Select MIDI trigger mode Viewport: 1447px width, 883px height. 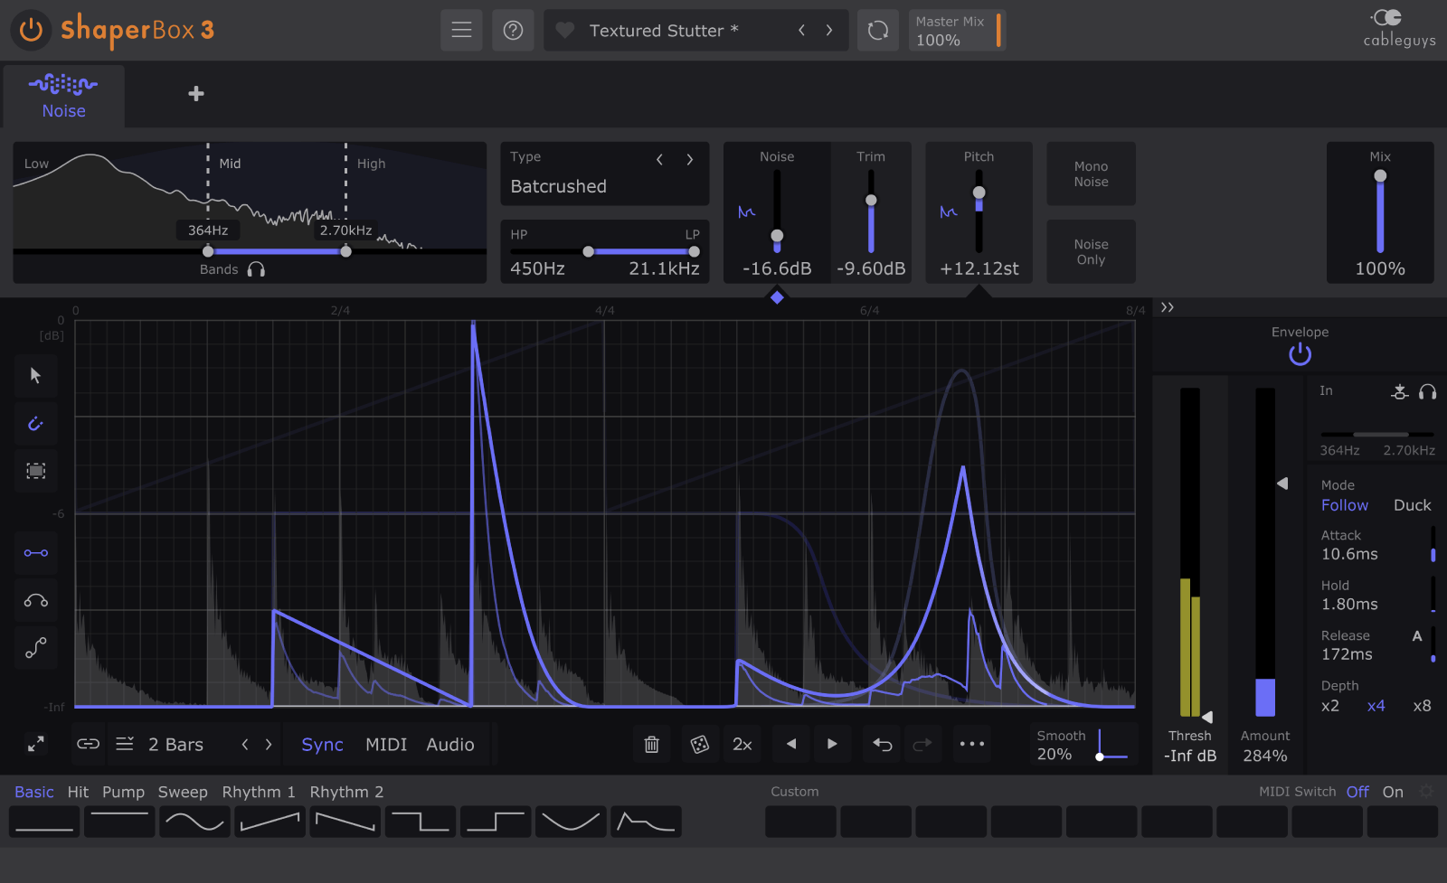click(x=386, y=745)
